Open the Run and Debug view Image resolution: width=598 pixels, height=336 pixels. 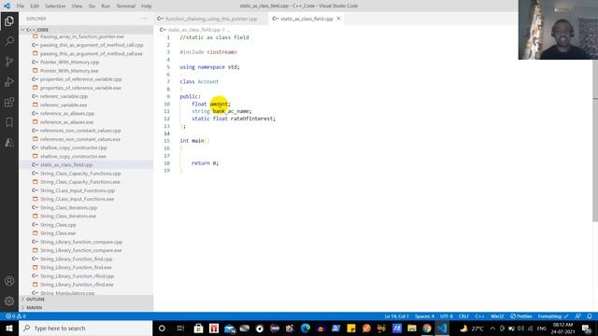[x=9, y=81]
